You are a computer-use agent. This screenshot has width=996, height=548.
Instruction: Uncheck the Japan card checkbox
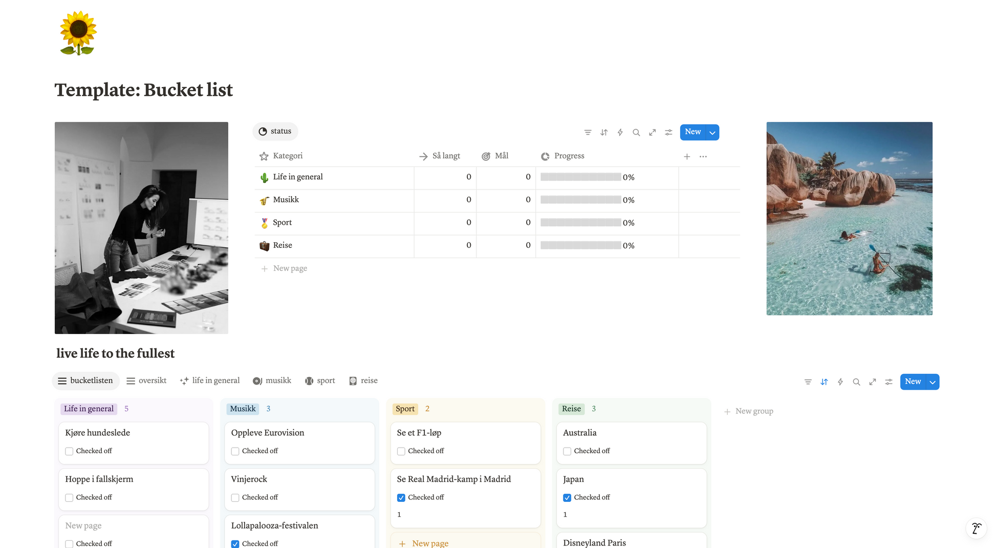coord(567,498)
